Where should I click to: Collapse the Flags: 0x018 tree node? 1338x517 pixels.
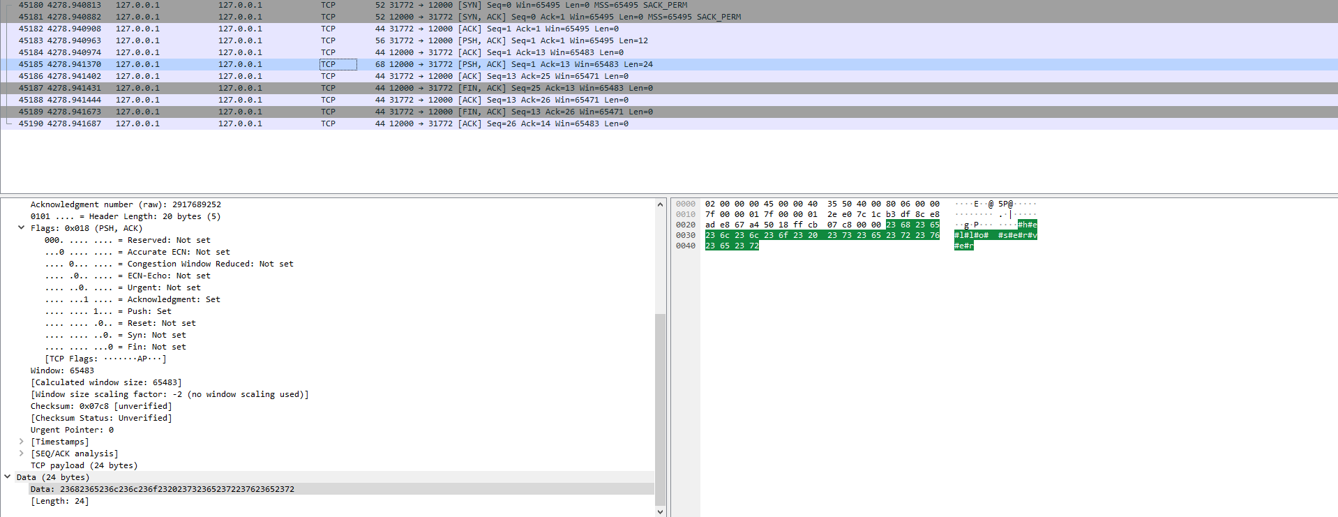[x=21, y=228]
